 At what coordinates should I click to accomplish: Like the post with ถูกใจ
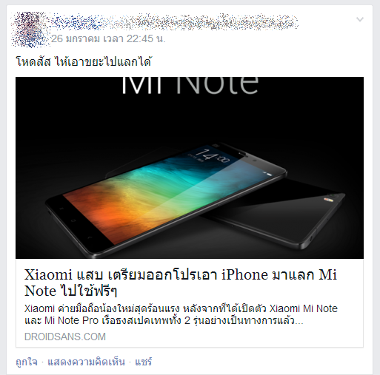27,362
